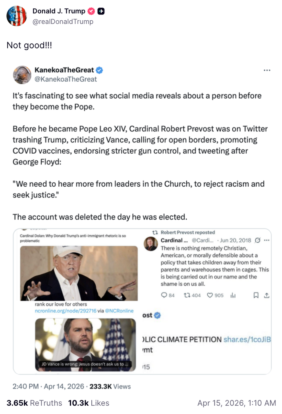Screen dimensions: 282x414
Task: Click the red verified badge beside Donald J. Trump
Action: tap(92, 11)
